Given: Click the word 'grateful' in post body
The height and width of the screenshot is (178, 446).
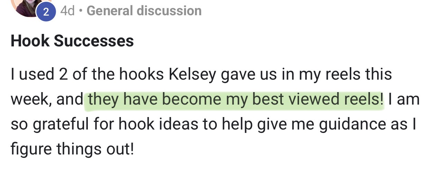Looking at the screenshot, I should (x=64, y=124).
